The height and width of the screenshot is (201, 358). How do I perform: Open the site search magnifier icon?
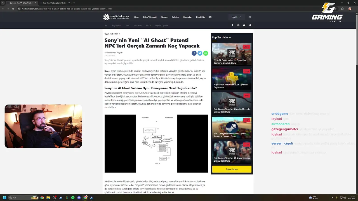(x=250, y=17)
